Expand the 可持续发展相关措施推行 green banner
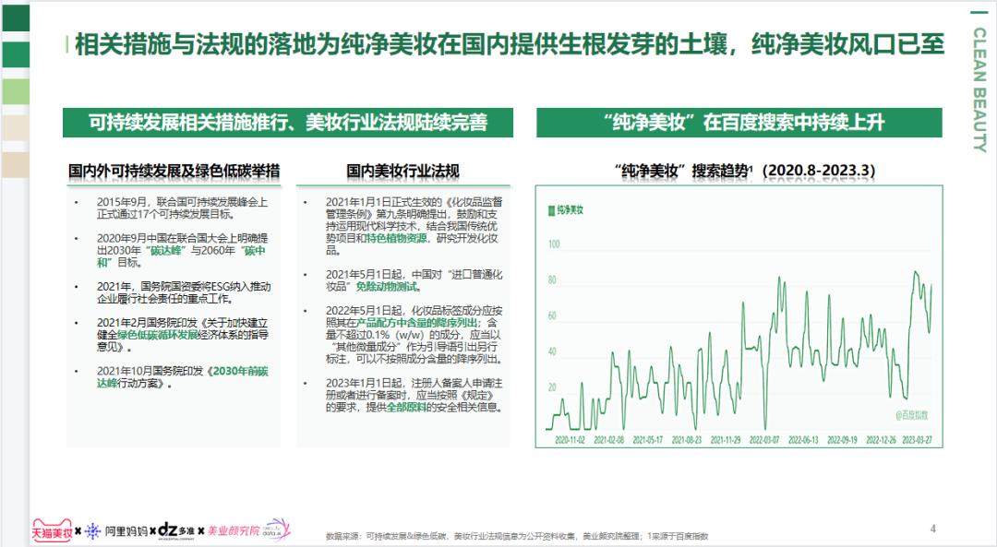The width and height of the screenshot is (997, 547). (286, 121)
